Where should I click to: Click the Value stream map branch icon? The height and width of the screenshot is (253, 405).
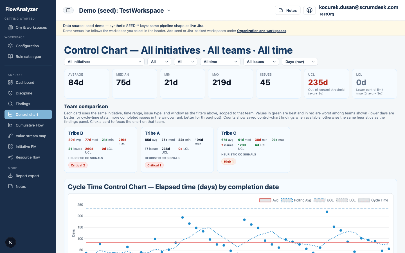coord(10,136)
